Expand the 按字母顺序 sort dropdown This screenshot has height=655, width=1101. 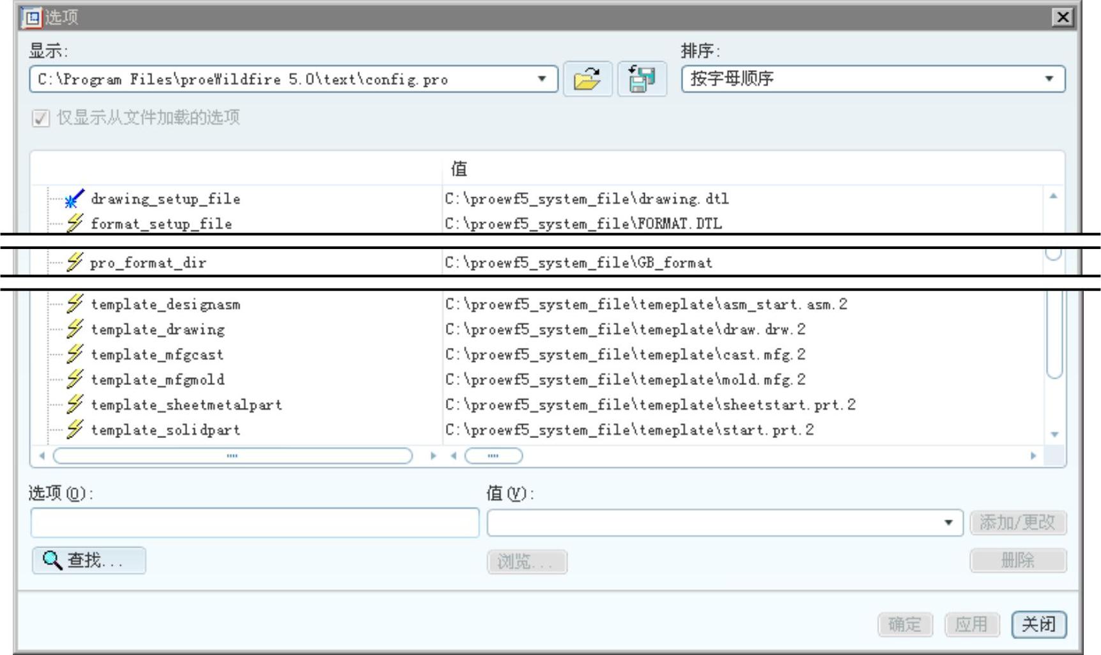coord(1049,79)
